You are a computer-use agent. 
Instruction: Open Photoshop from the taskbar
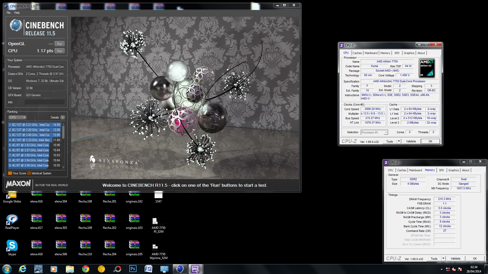point(133,269)
